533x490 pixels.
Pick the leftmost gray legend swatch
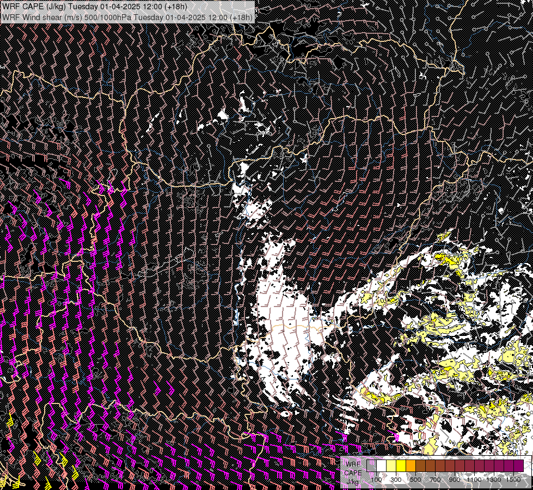pyautogui.click(x=371, y=465)
